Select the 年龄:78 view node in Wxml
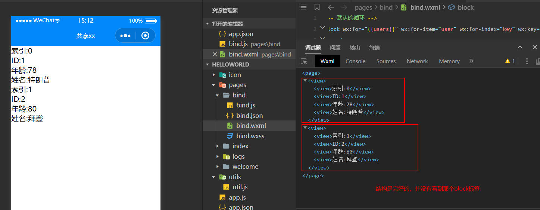The width and height of the screenshot is (540, 210). [344, 104]
